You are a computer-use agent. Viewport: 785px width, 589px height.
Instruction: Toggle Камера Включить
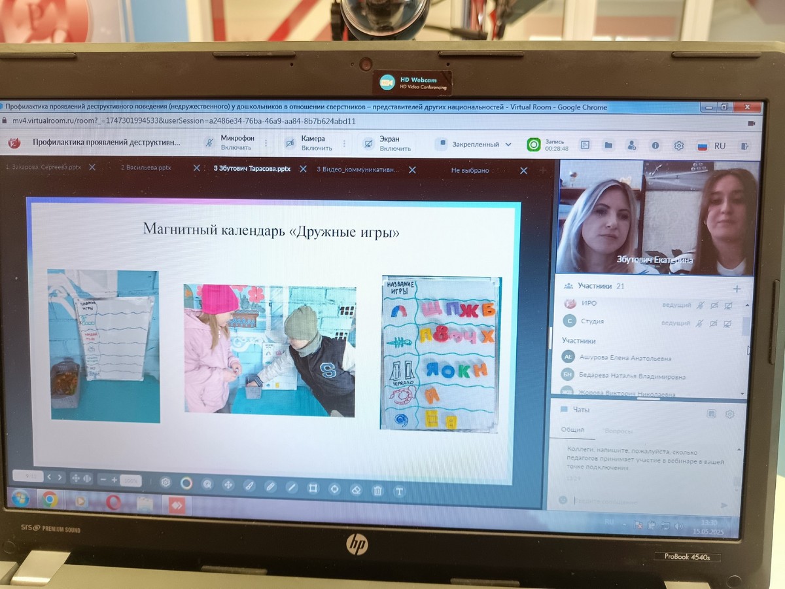(x=309, y=143)
